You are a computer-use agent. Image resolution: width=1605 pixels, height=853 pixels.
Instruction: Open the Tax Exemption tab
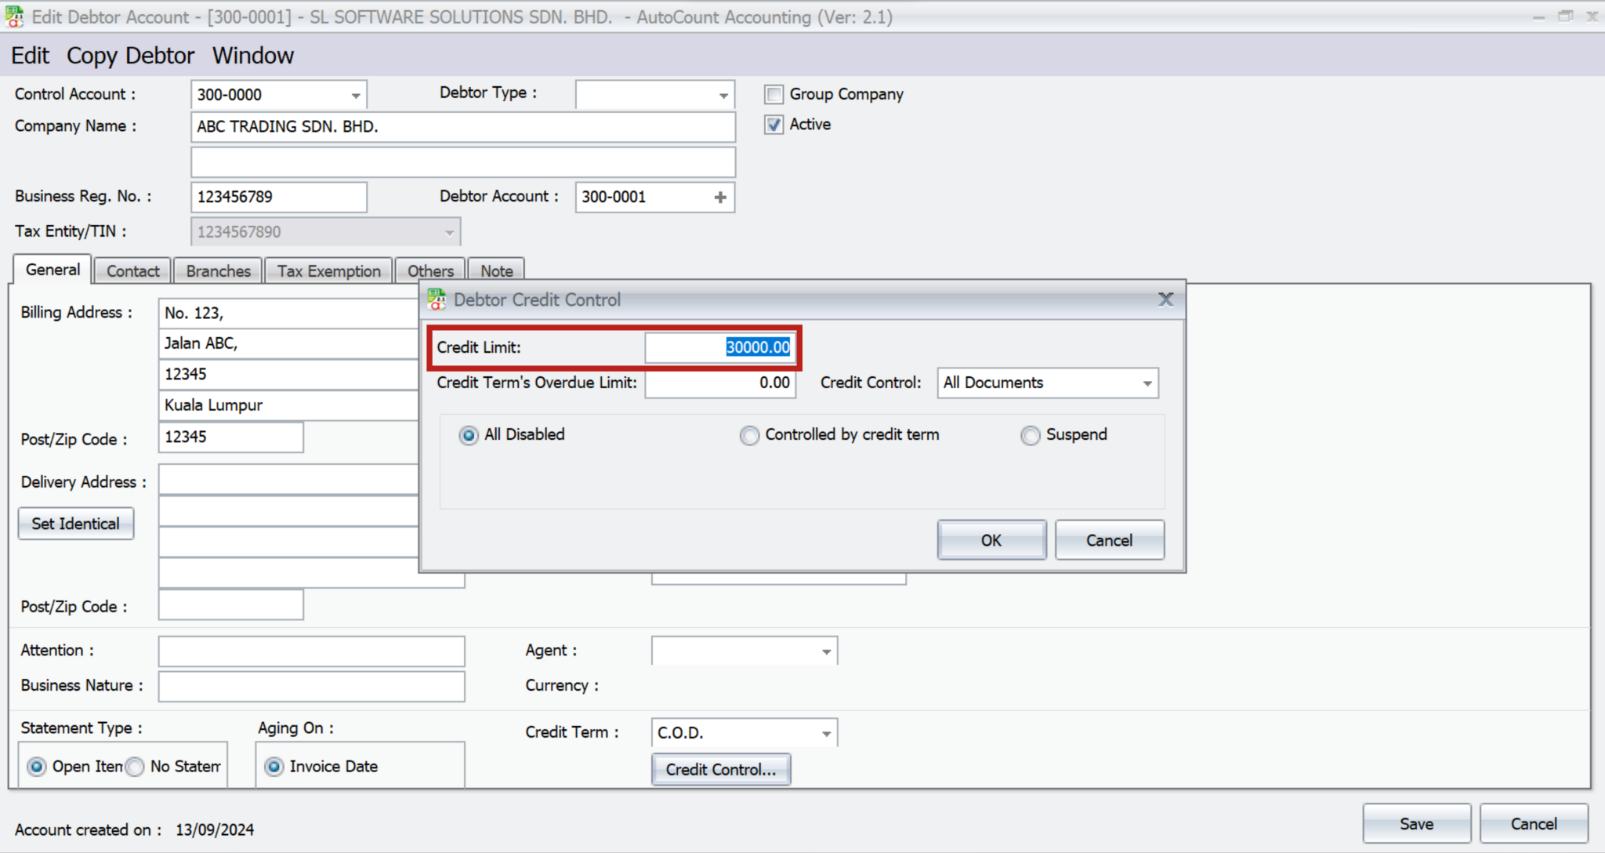pos(328,271)
